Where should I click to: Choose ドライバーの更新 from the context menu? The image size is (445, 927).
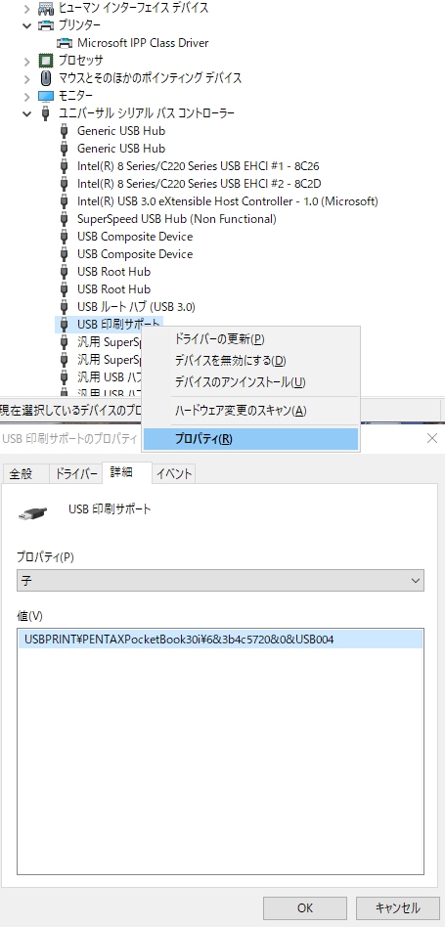click(220, 339)
